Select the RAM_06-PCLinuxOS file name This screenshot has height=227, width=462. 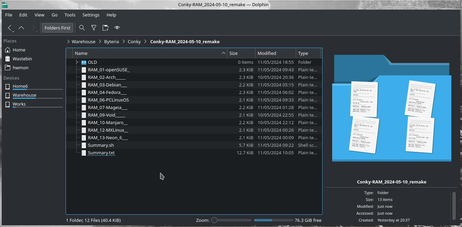pyautogui.click(x=108, y=100)
